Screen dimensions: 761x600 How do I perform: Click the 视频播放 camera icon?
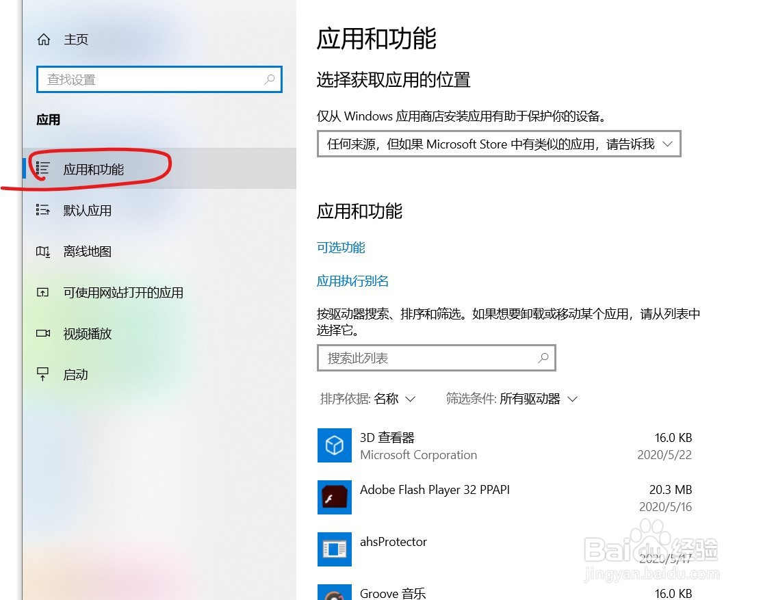click(x=42, y=333)
